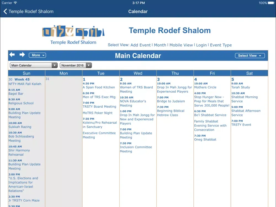Select day 4 in Friday column
Image resolution: width=276 pixels, height=207 pixels.
point(196,79)
